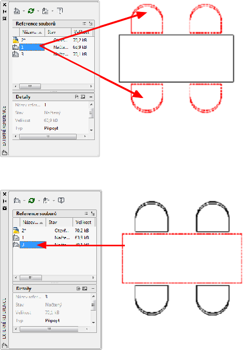Click Attach DWG icon in palette with reference 1 selected
244x350 pixels.
(17, 11)
